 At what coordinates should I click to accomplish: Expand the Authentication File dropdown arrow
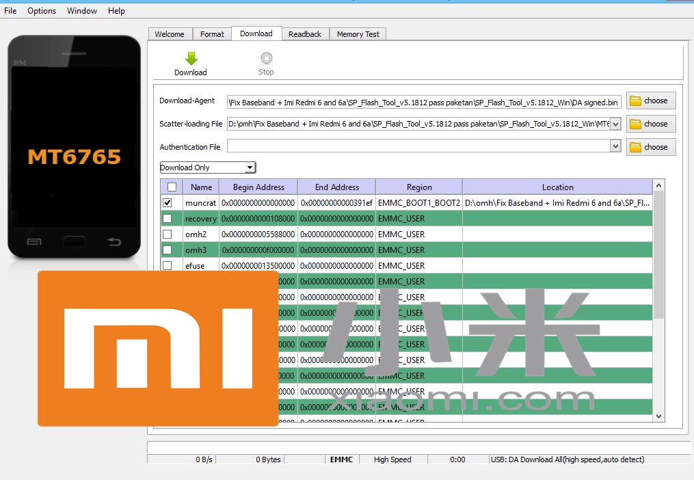pyautogui.click(x=615, y=146)
